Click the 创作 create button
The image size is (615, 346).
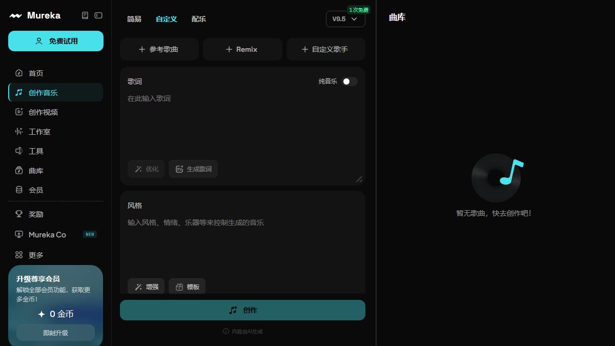pos(242,310)
